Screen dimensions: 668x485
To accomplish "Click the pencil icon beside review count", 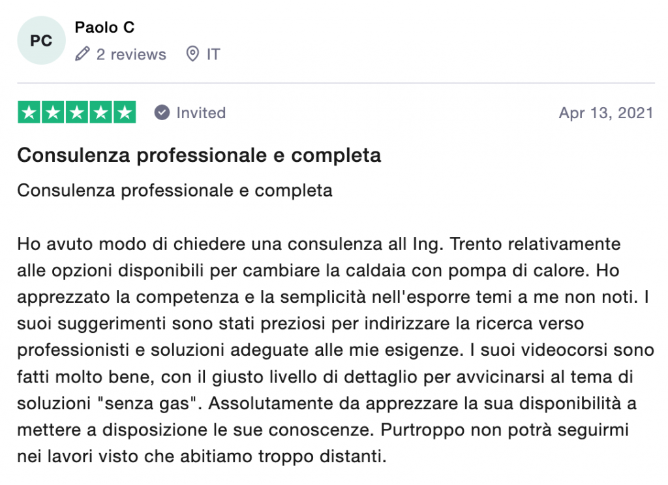I will coord(82,54).
